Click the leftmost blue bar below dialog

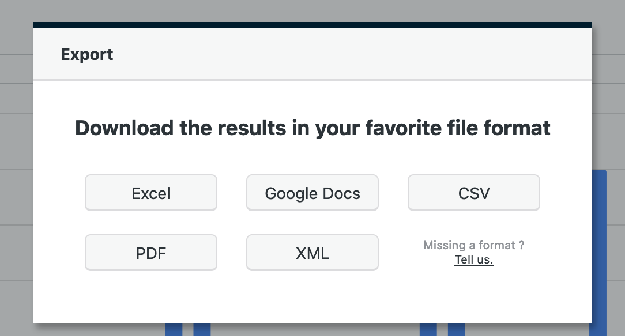174,330
